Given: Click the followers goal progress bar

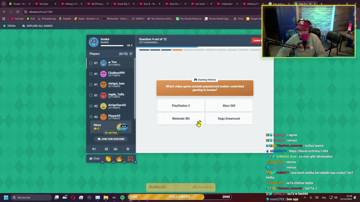Looking at the screenshot, I should 180,197.
